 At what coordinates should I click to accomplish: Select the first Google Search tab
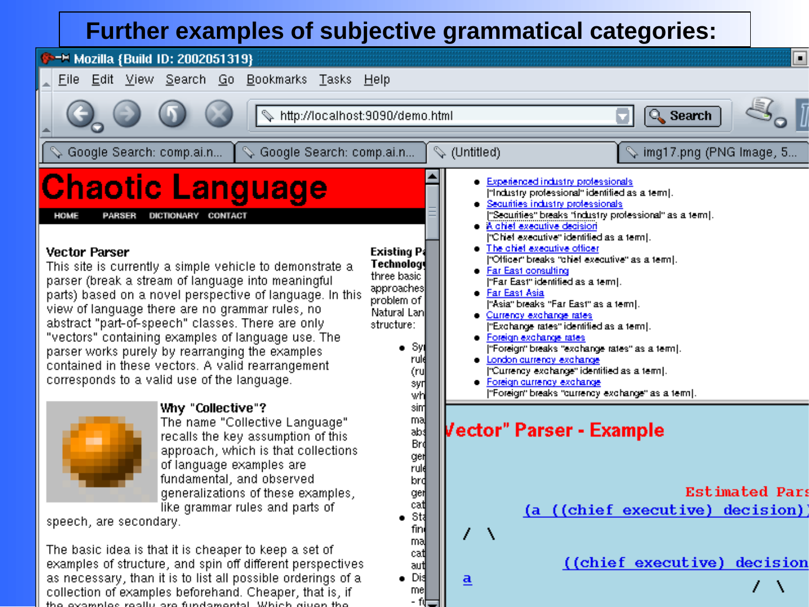138,152
